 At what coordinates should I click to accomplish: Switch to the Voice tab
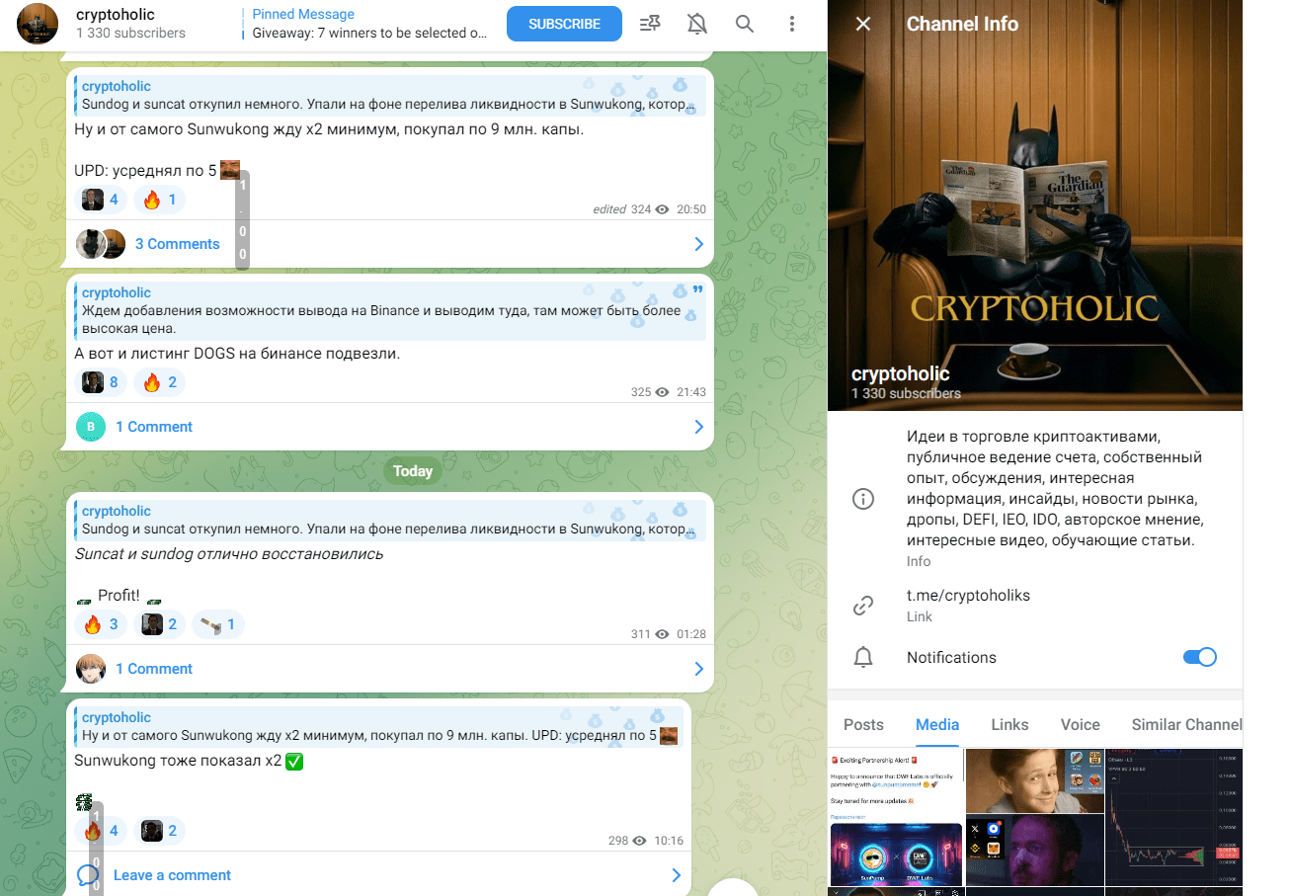1081,724
